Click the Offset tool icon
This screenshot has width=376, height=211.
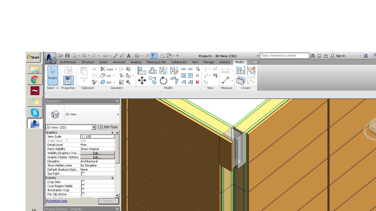coord(152,71)
